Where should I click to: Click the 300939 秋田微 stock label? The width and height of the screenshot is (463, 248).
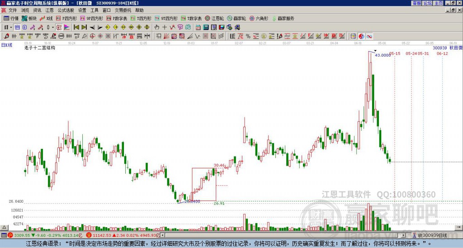(x=448, y=48)
